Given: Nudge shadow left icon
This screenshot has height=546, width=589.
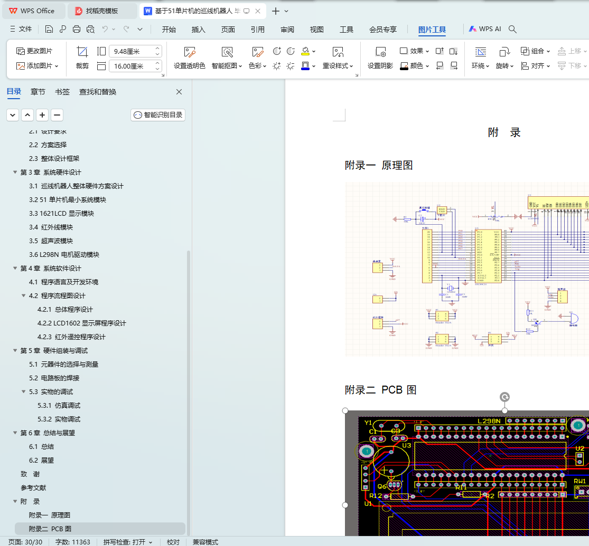Looking at the screenshot, I should pos(440,66).
